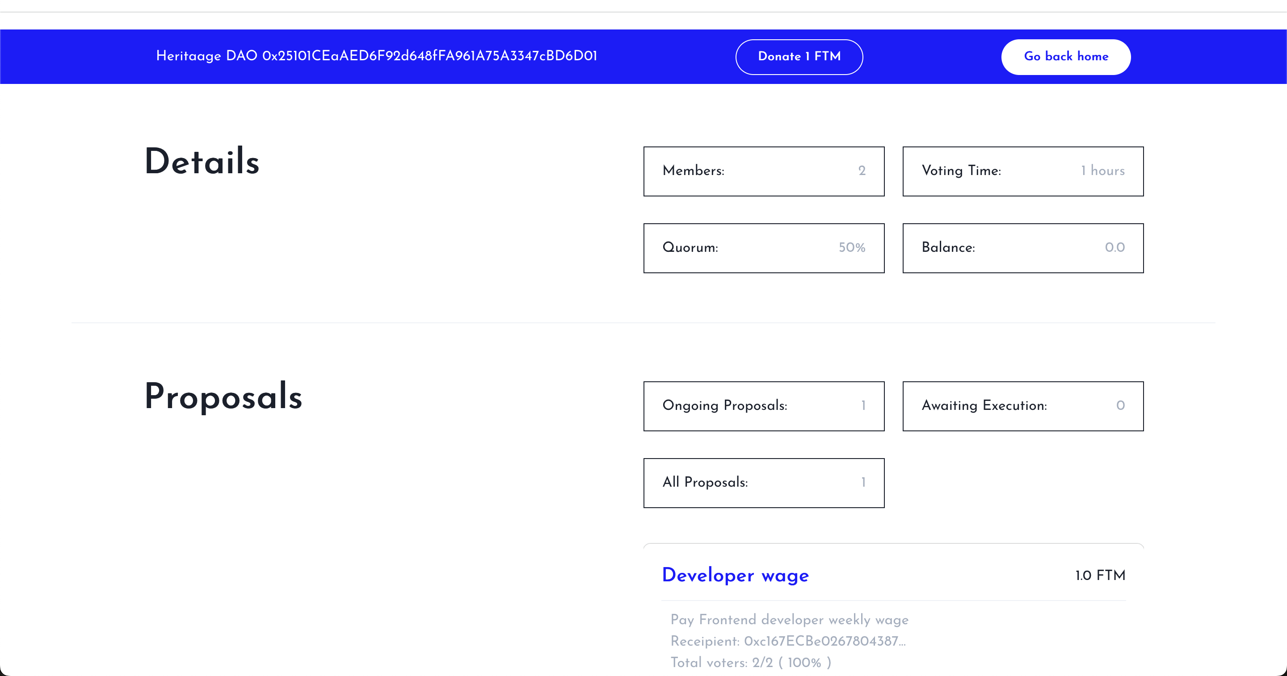Click the Proposals section heading
Viewport: 1287px width, 676px height.
click(223, 396)
